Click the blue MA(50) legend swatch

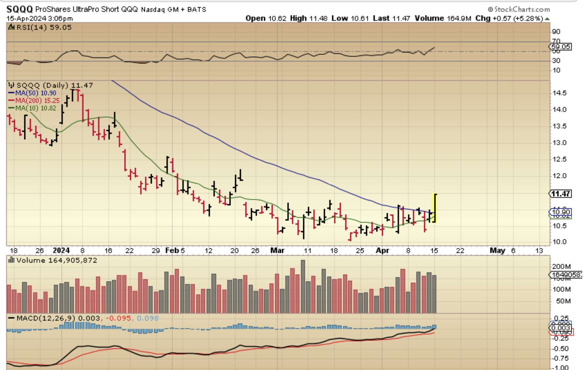click(11, 93)
